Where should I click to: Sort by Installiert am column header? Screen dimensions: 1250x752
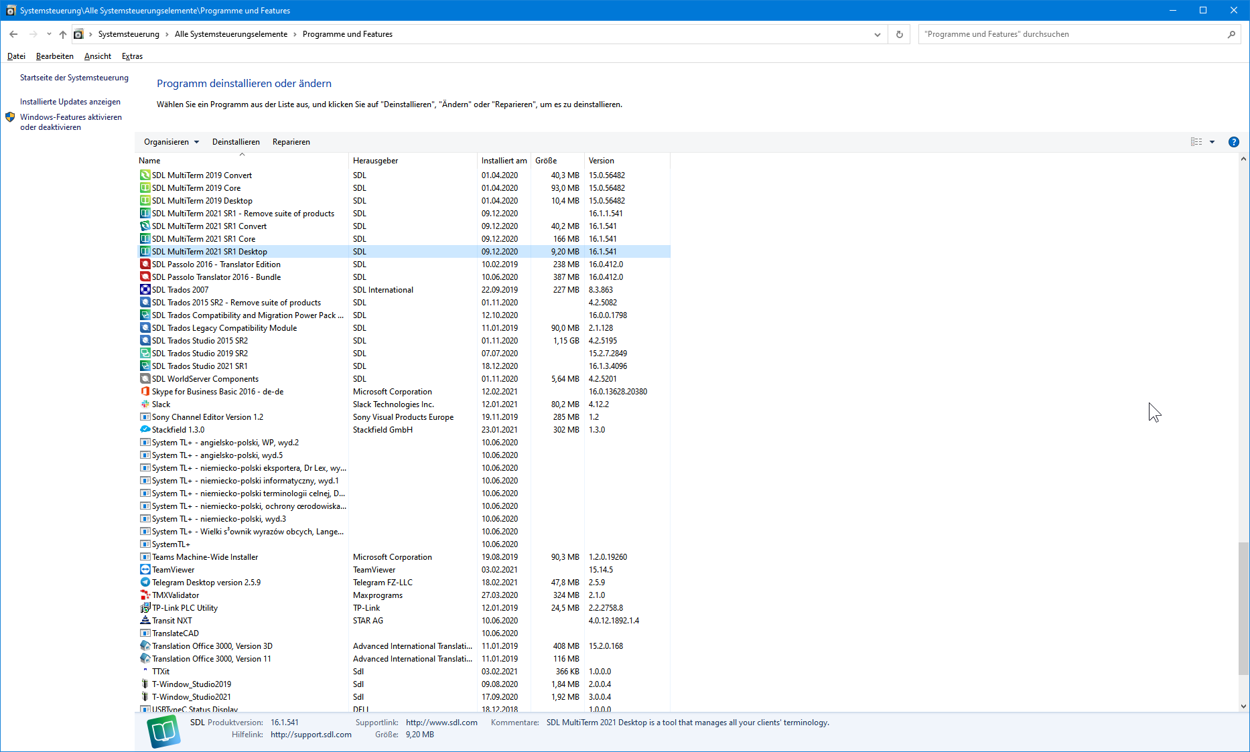(x=504, y=161)
